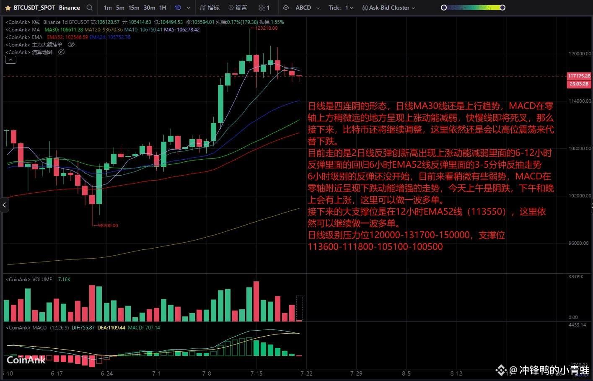593x381 pixels.
Task: Click the <CoinAnk> MACD legend label
Action: pyautogui.click(x=26, y=327)
